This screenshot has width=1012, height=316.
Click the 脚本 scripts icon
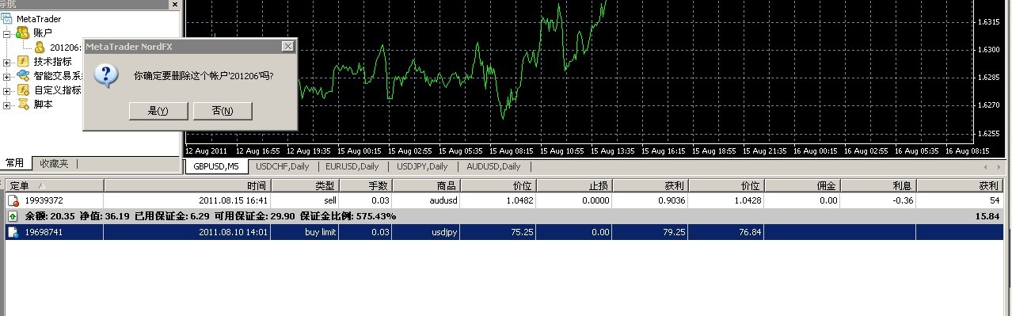pyautogui.click(x=23, y=105)
